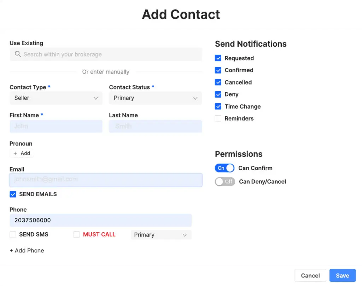Uncheck the Cancelled notification checkbox
Screen dimensions: 362x286
click(218, 82)
